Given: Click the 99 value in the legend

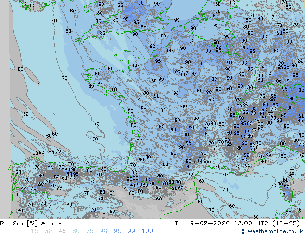Looking at the screenshot, I should (x=131, y=231).
